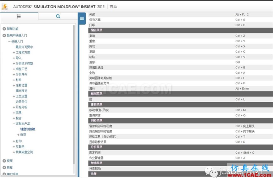The height and width of the screenshot is (178, 273).
Task: Toggle the navigation panel hamburger button
Action: tap(82, 19)
